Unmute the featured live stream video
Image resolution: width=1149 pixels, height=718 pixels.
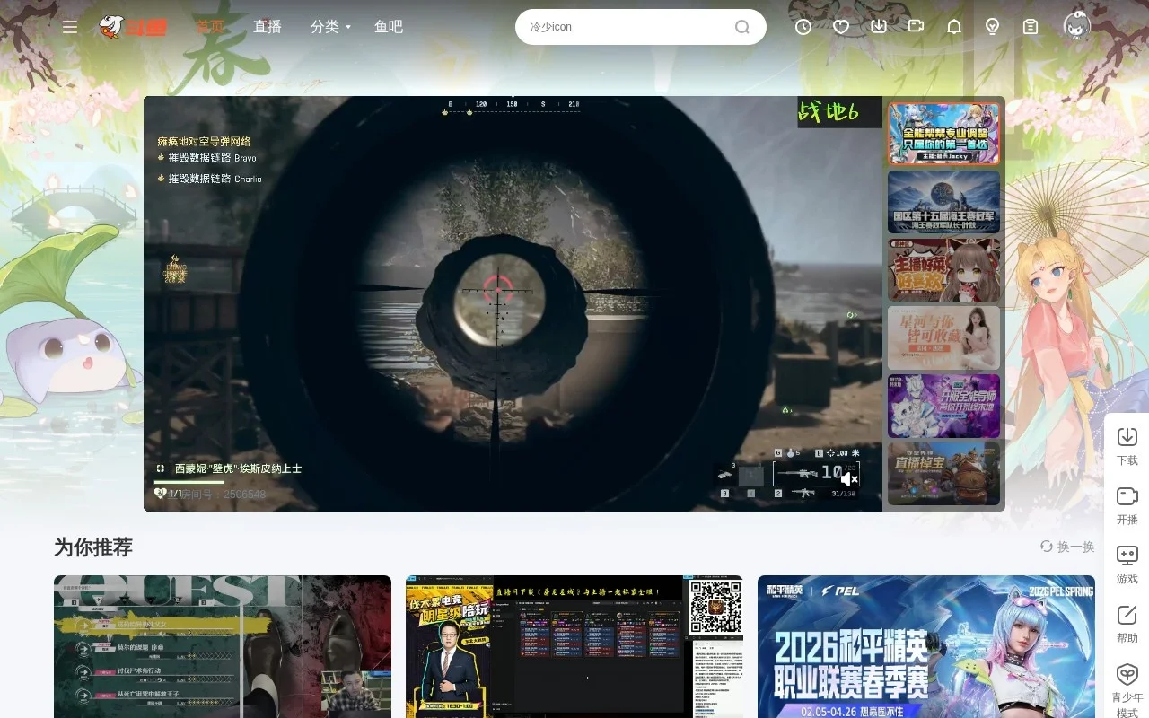point(849,478)
